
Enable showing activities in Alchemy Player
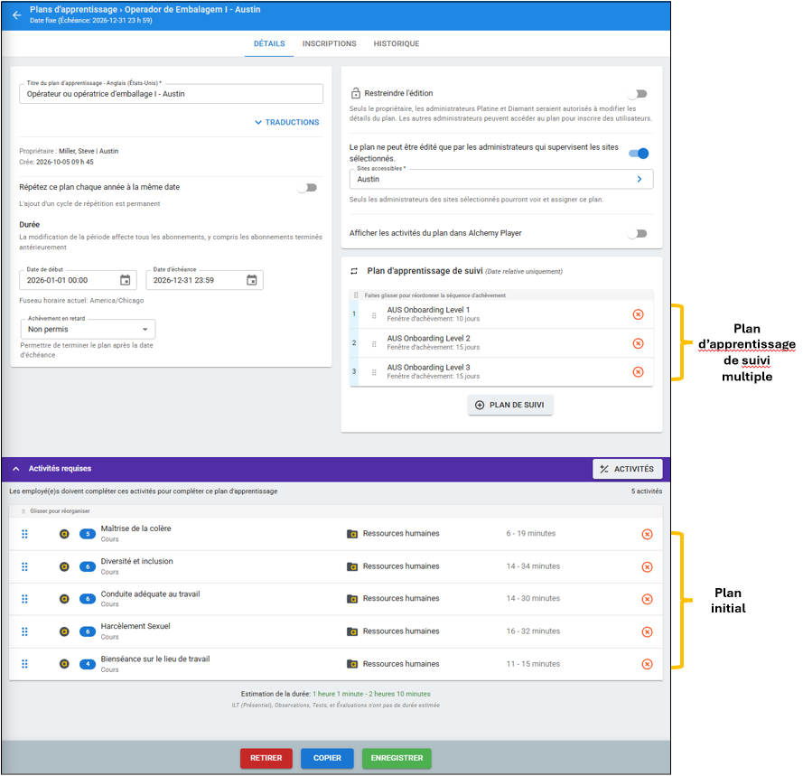[639, 234]
